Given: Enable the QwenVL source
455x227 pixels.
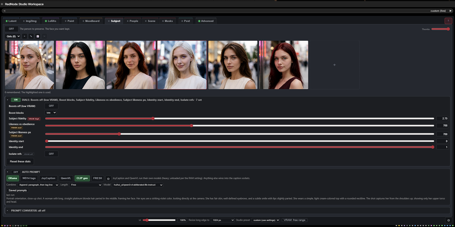Looking at the screenshot, I should click(x=66, y=178).
